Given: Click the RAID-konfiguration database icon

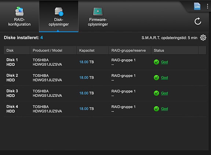Looking at the screenshot, I should pos(19,11).
